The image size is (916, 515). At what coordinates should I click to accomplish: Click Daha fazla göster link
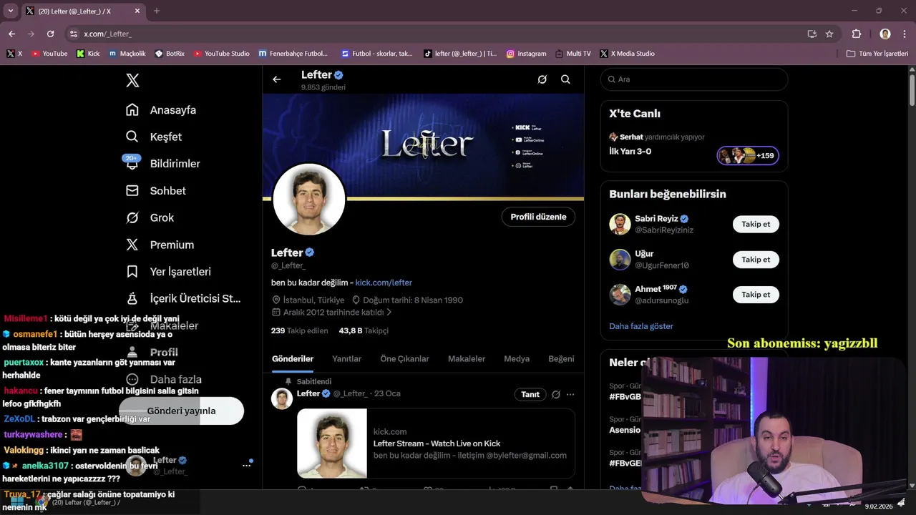pos(641,326)
